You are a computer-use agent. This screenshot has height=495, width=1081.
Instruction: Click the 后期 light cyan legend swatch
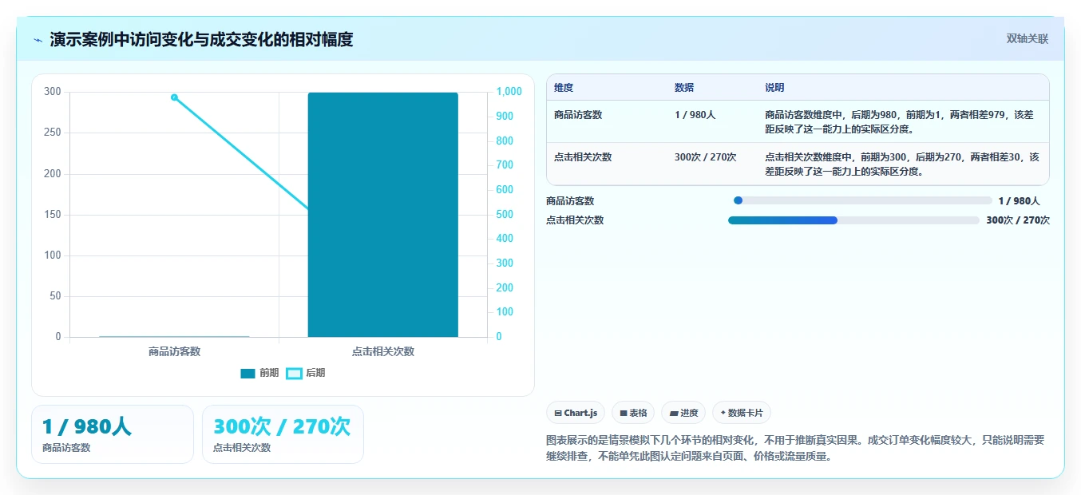(295, 373)
